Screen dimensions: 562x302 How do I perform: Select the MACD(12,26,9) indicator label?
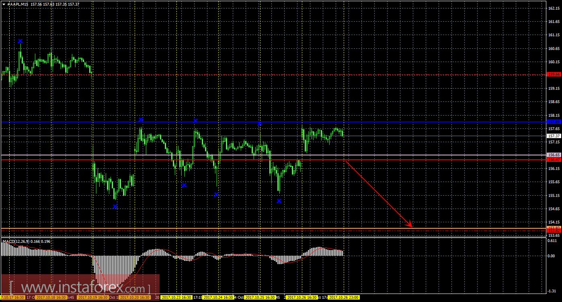coord(16,241)
